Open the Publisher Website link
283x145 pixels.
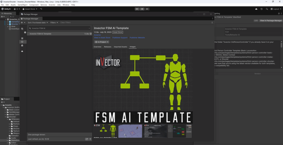click(x=137, y=38)
